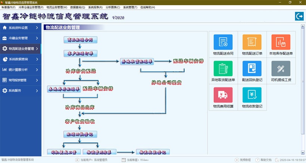The image size is (306, 163).
Task: Click the 配送回执登记 flowchart button
Action: (80, 134)
